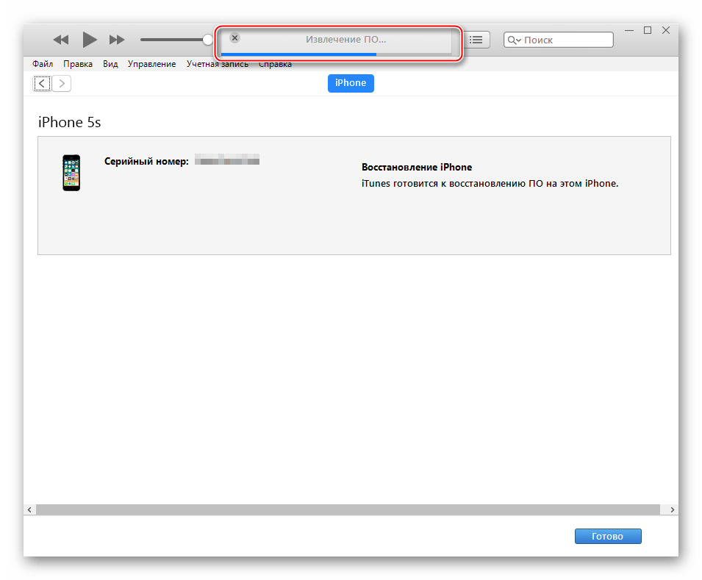Go forward with the right chevron button
The width and height of the screenshot is (702, 580).
(62, 84)
